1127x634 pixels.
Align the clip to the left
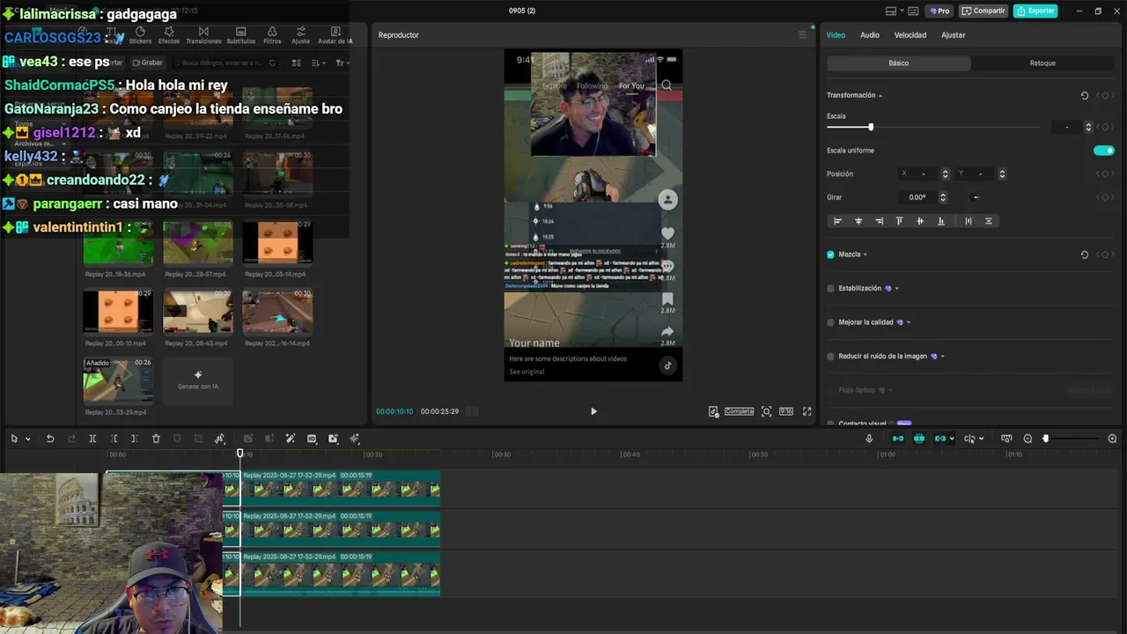837,221
